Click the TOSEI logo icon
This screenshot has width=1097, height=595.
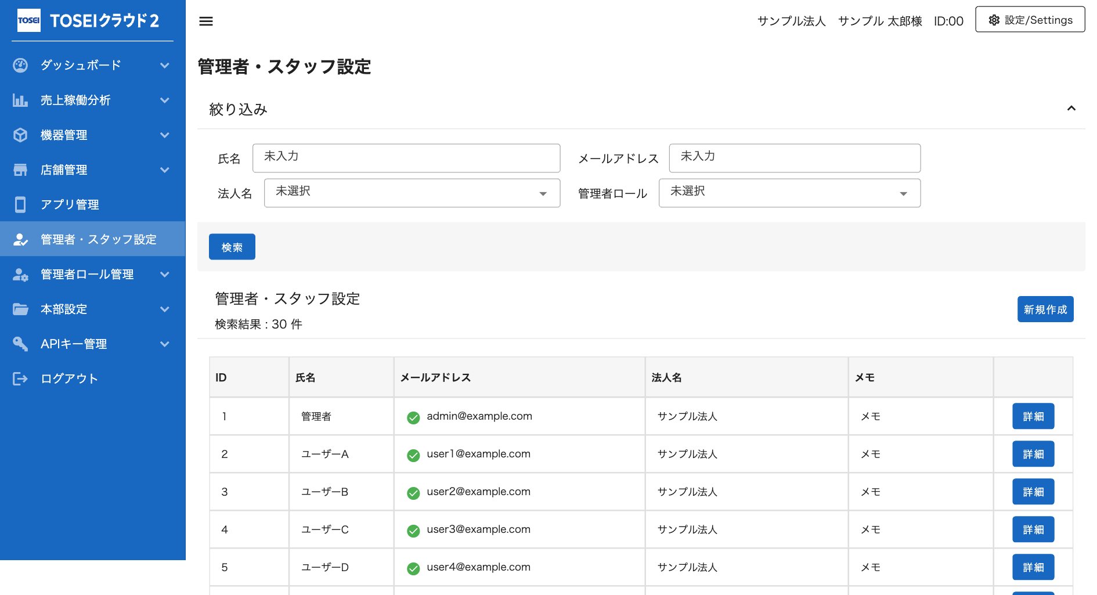(x=29, y=20)
